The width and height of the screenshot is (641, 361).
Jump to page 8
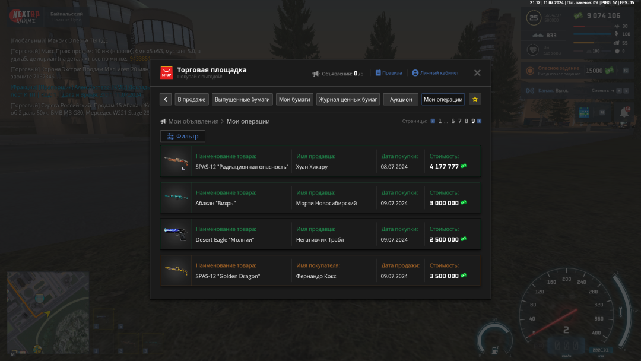[467, 121]
